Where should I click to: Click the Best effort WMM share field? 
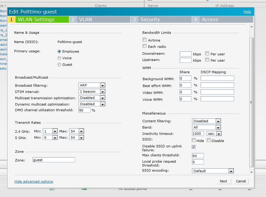[x=185, y=85]
